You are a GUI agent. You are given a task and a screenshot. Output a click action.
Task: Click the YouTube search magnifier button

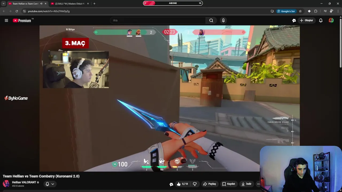[211, 21]
